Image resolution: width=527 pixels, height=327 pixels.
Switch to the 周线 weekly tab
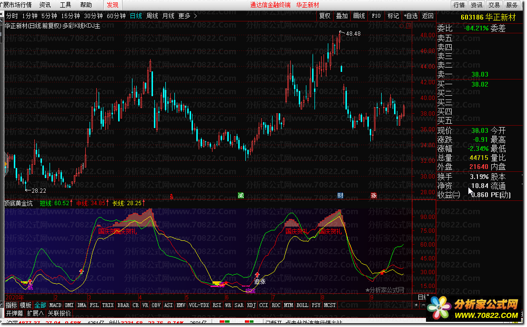click(x=152, y=16)
